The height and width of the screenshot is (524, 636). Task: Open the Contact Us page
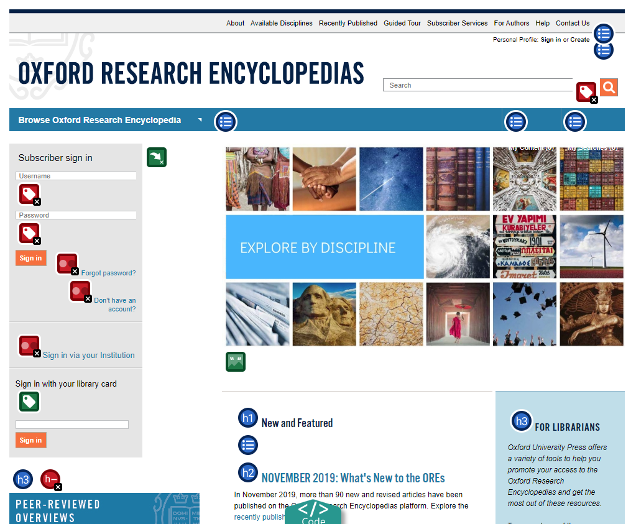pyautogui.click(x=573, y=23)
